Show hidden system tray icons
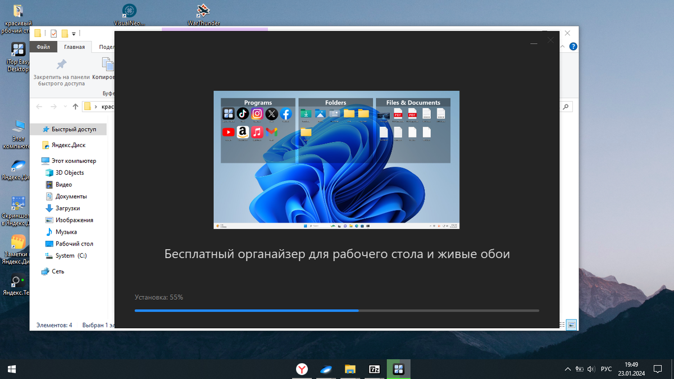This screenshot has height=379, width=674. point(567,369)
